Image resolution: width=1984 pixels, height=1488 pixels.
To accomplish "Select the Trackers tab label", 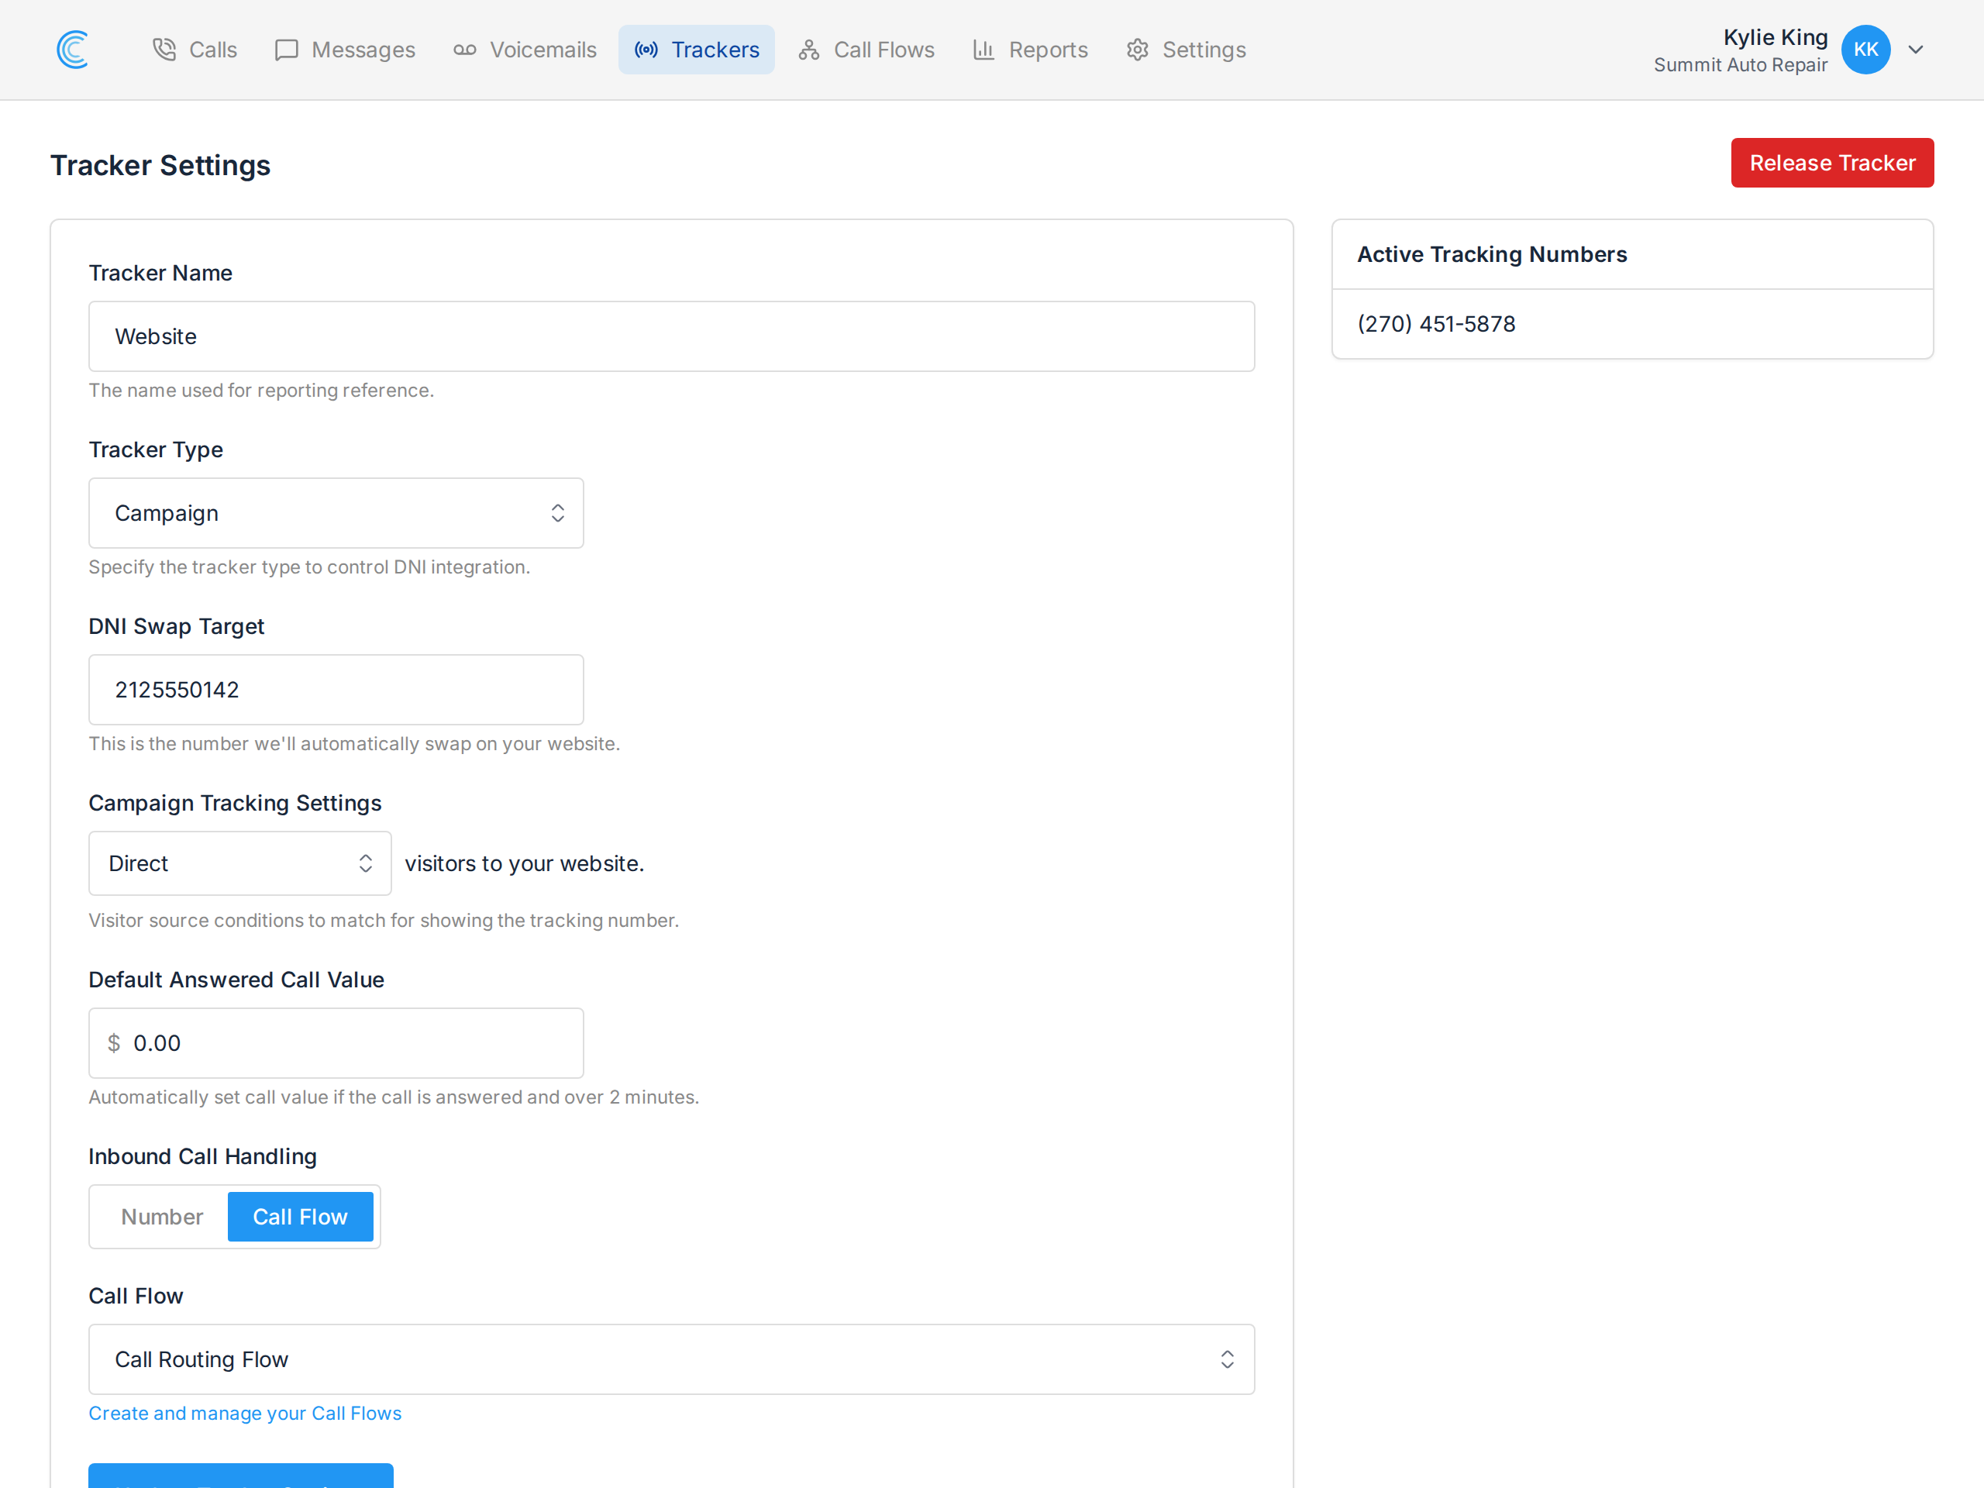I will tap(715, 50).
